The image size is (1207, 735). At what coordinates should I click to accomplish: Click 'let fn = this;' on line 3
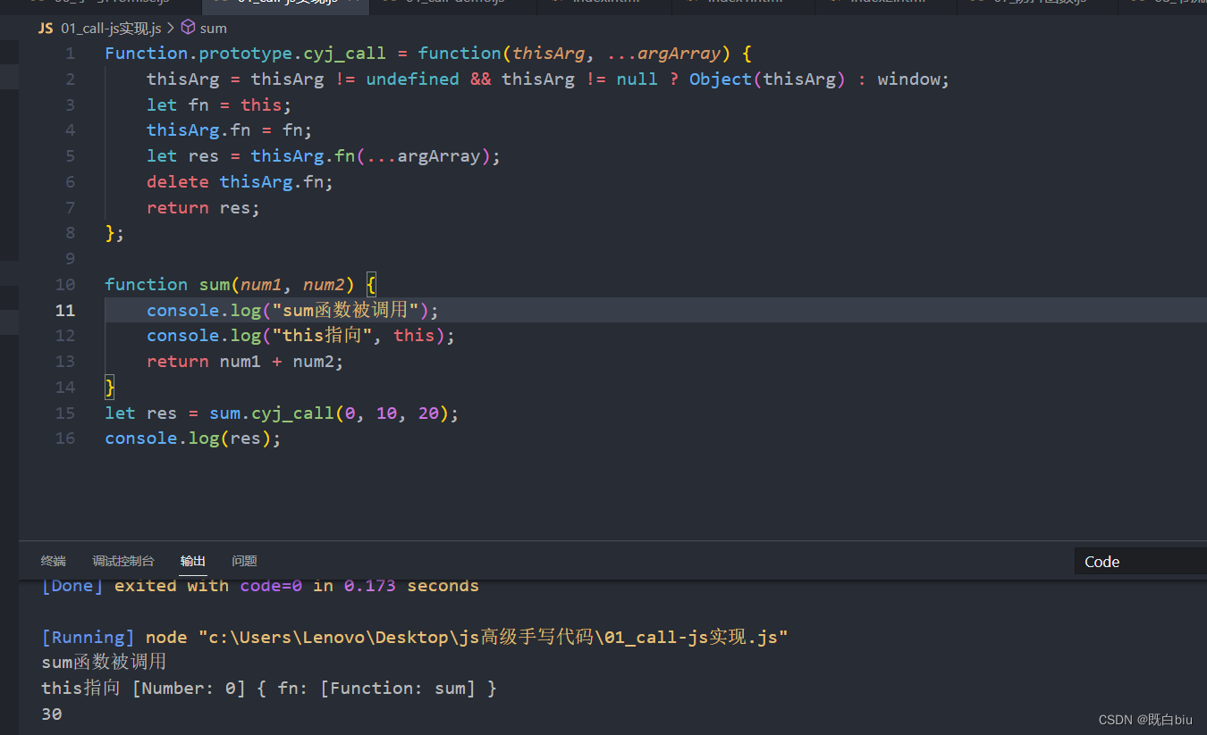click(x=219, y=105)
